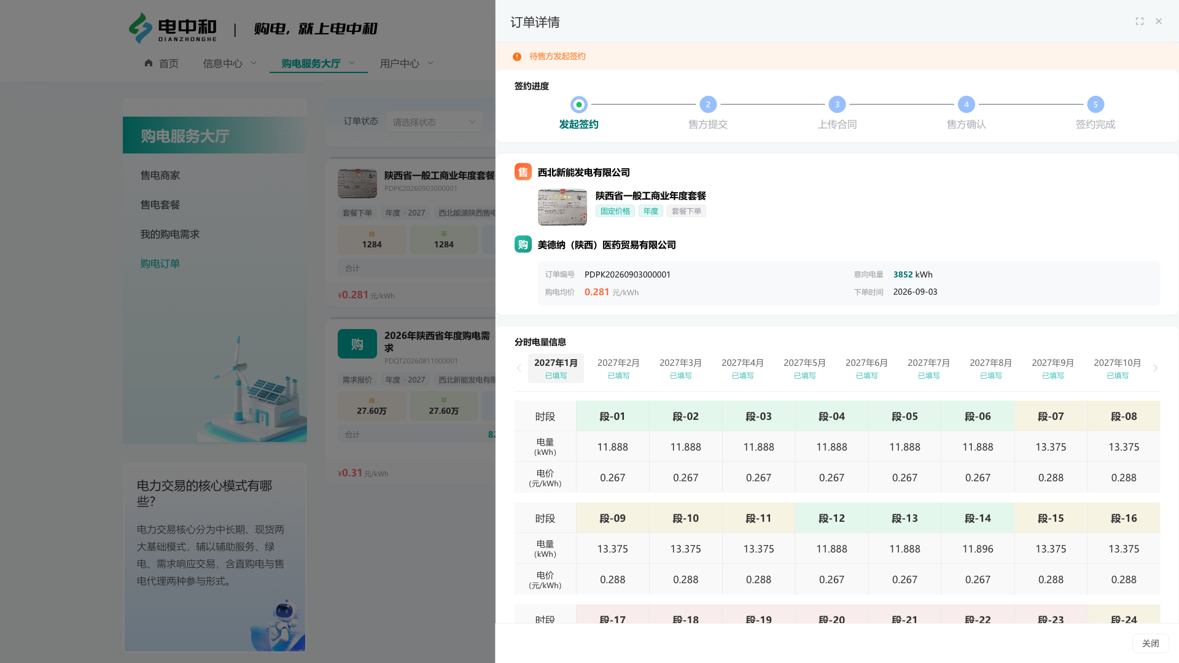Click the 段-07 column header

tap(1051, 416)
